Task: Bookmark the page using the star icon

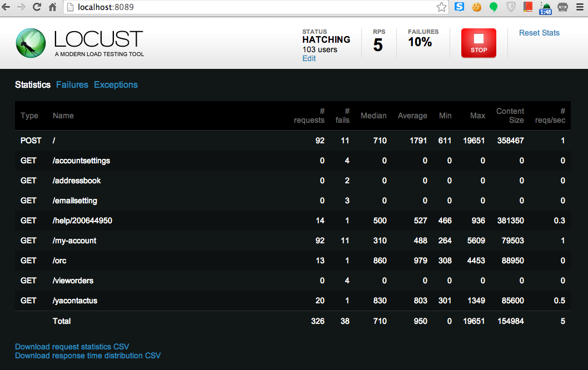Action: pyautogui.click(x=442, y=8)
